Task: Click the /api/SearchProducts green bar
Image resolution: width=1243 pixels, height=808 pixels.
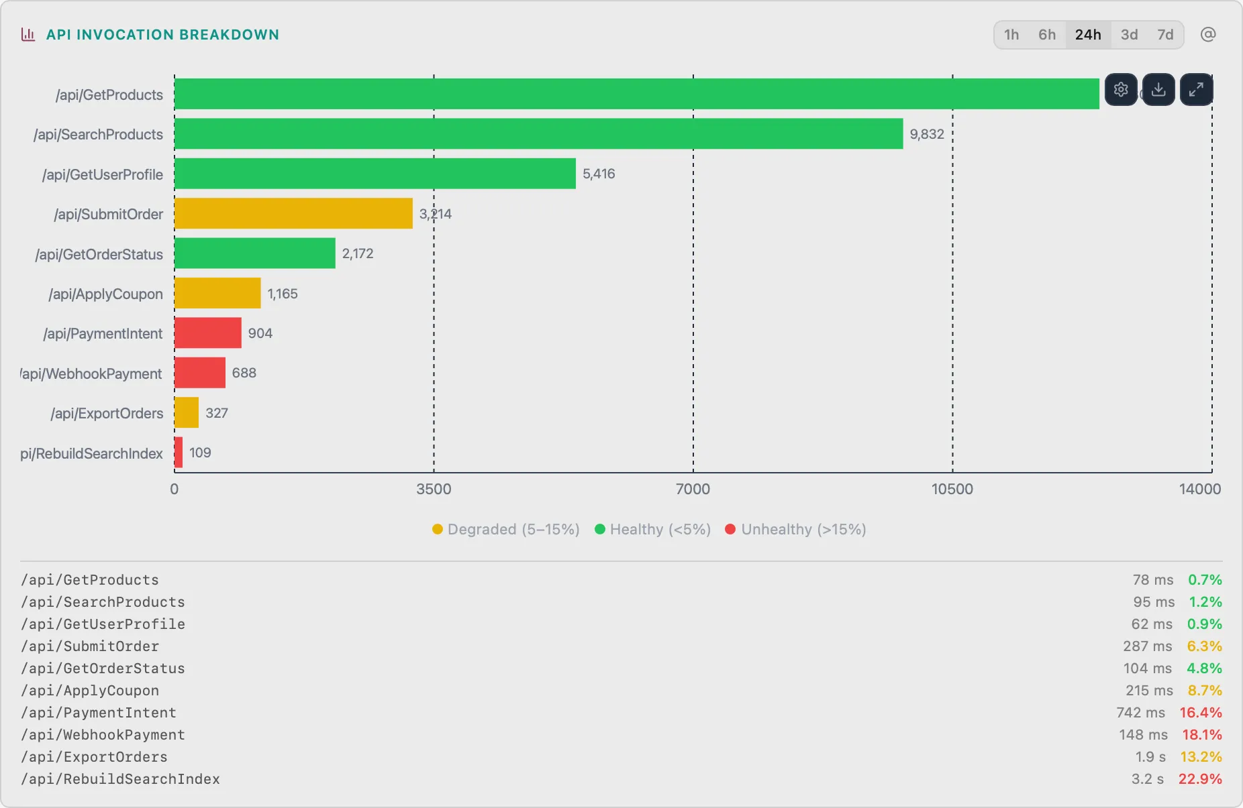Action: point(538,134)
